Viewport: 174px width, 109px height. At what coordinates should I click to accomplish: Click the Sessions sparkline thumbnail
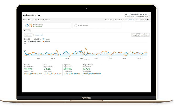[x=33, y=74]
